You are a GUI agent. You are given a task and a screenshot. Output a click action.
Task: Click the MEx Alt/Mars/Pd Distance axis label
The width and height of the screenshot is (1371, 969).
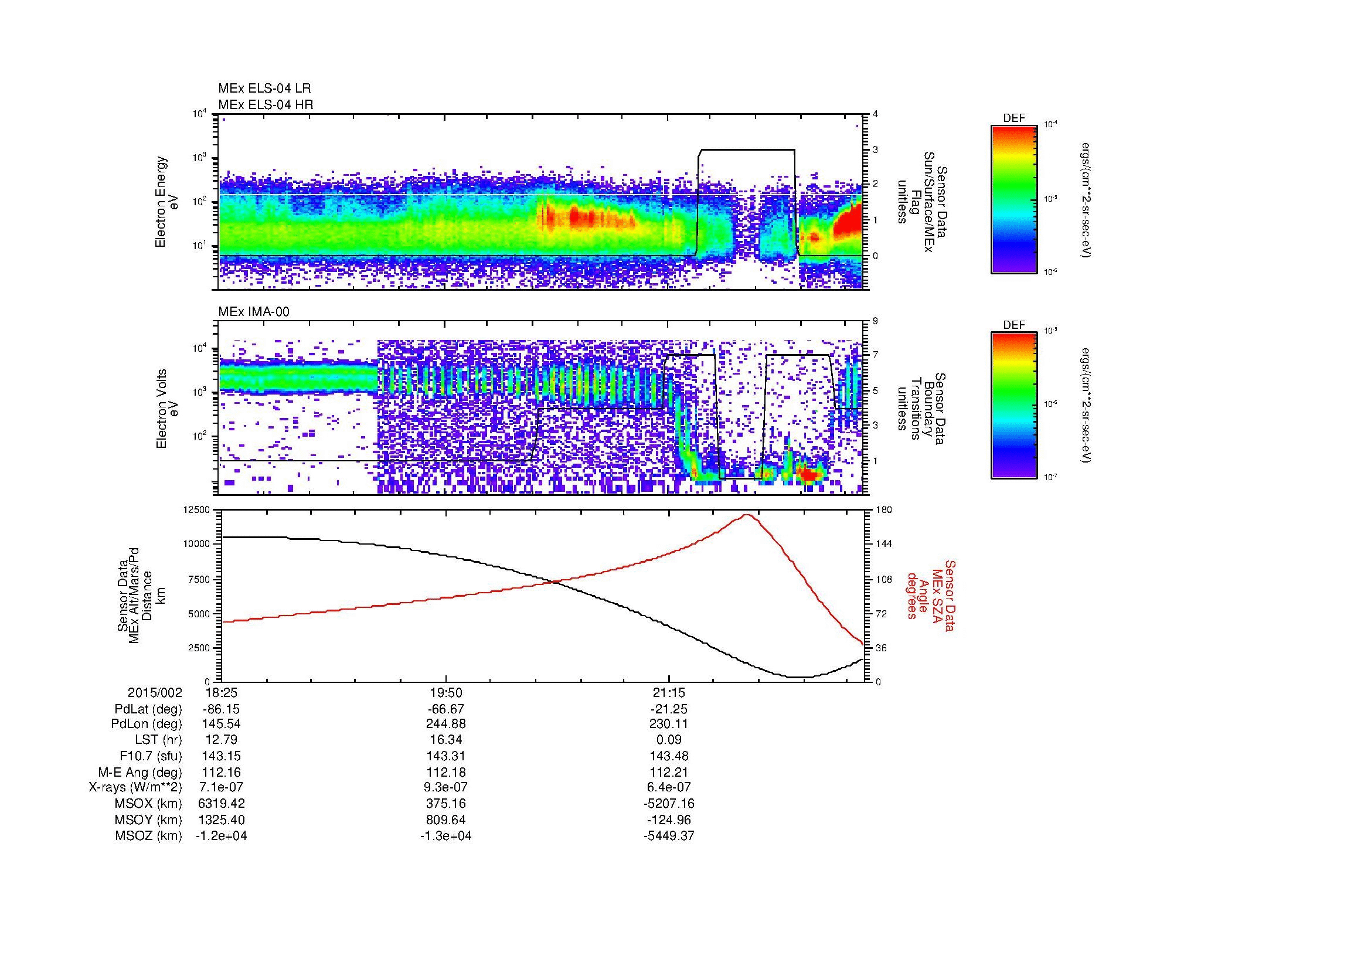click(x=141, y=595)
